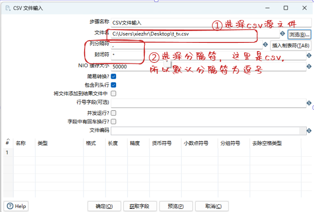Click the 获取字段 button
Image resolution: width=314 pixels, height=212 pixels.
140,206
